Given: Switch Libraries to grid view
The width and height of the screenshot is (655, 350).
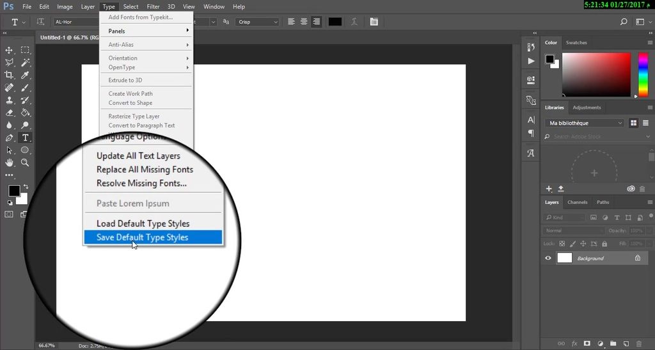Looking at the screenshot, I should (x=634, y=123).
